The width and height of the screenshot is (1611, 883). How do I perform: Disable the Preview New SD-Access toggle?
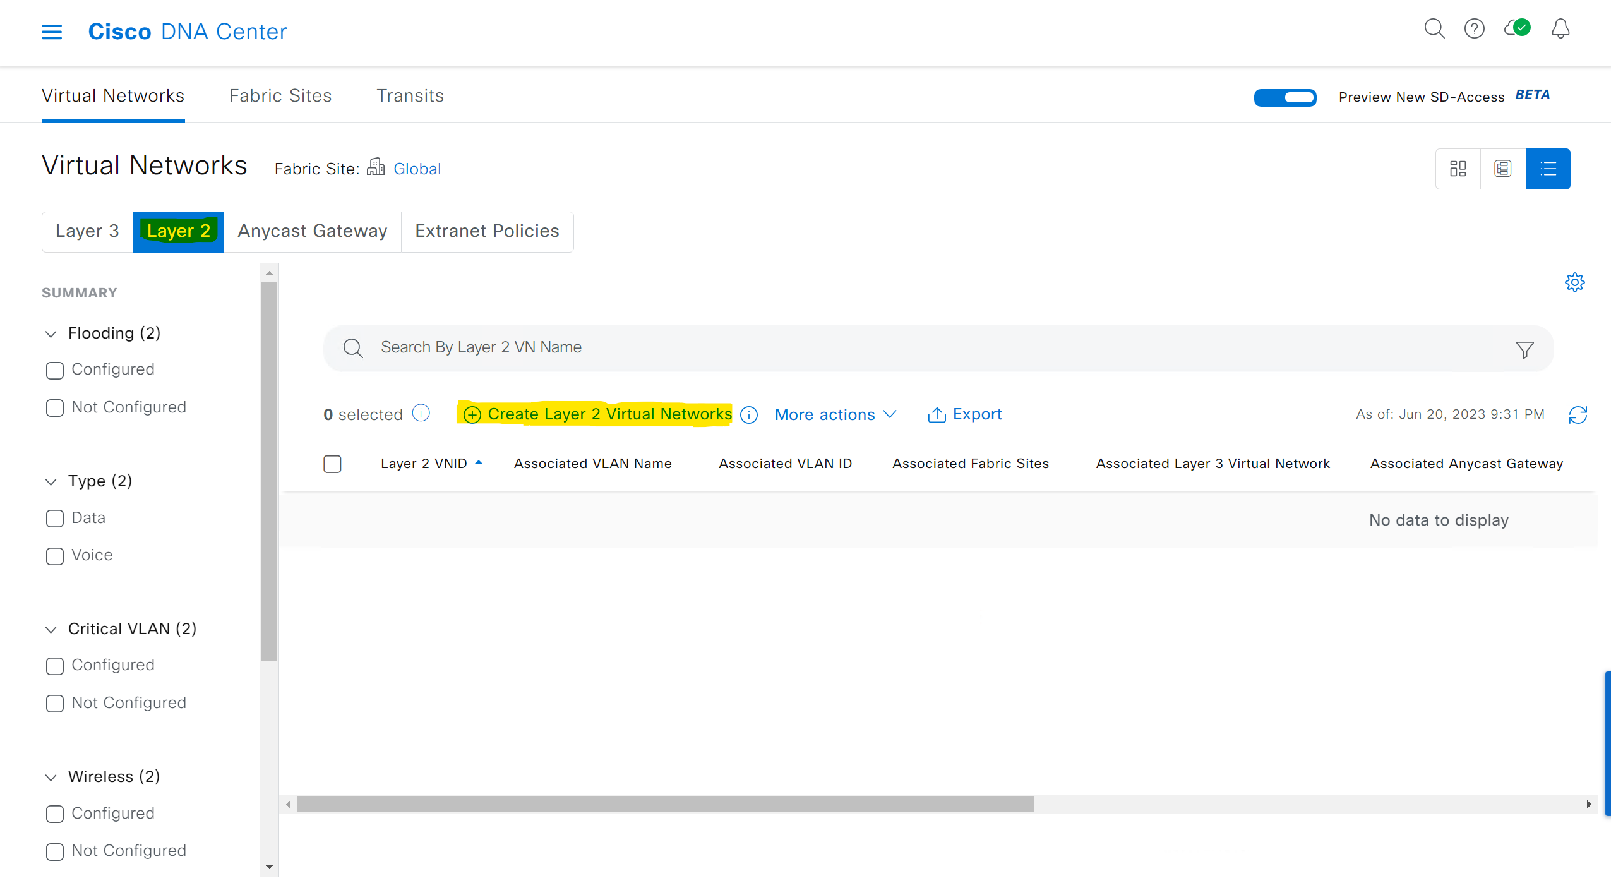coord(1285,97)
